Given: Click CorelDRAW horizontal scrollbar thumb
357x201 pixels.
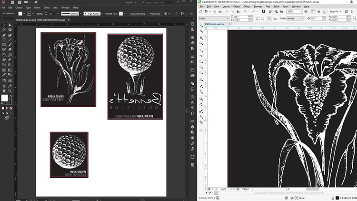Looking at the screenshot, I should coord(312,189).
